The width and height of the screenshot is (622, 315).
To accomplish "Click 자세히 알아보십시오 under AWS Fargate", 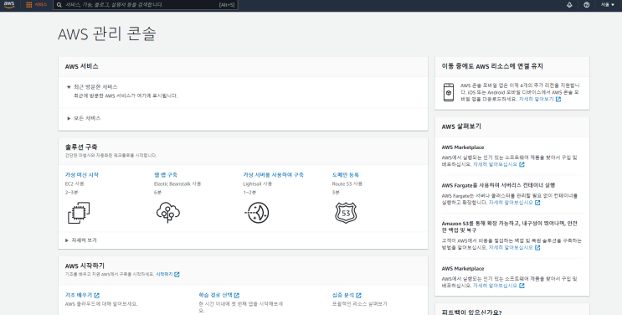I will tap(511, 203).
